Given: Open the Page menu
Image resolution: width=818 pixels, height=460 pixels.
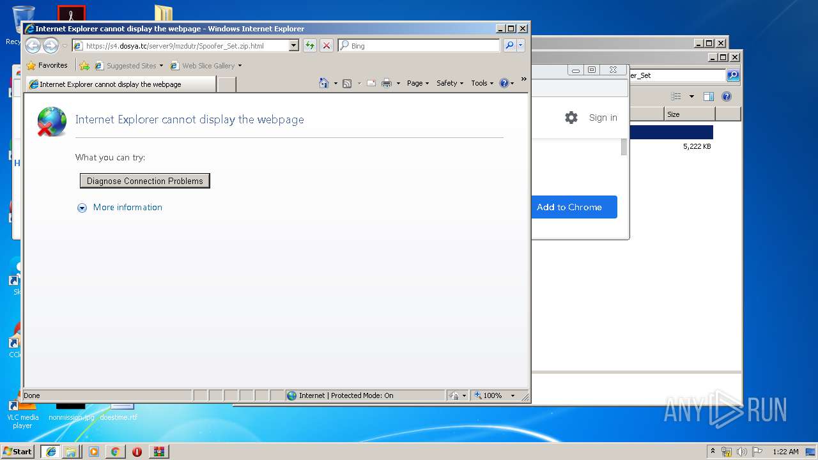Looking at the screenshot, I should (x=418, y=83).
